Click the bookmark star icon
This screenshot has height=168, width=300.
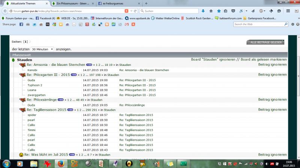tap(219, 11)
